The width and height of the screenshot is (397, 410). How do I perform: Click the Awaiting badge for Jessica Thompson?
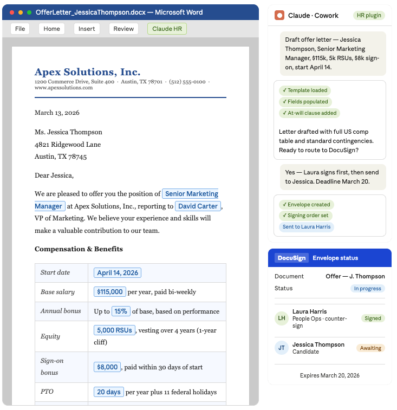point(370,348)
